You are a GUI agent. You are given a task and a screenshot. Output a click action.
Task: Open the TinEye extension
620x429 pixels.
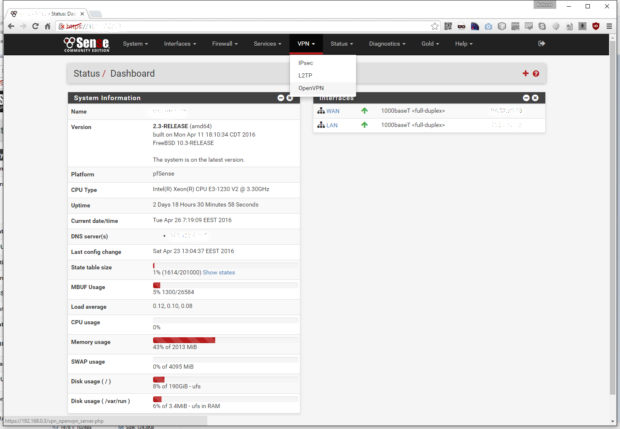(515, 26)
